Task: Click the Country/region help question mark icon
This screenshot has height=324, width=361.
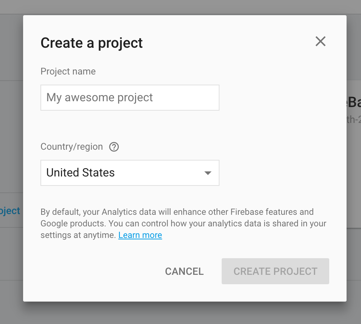Action: tap(114, 147)
